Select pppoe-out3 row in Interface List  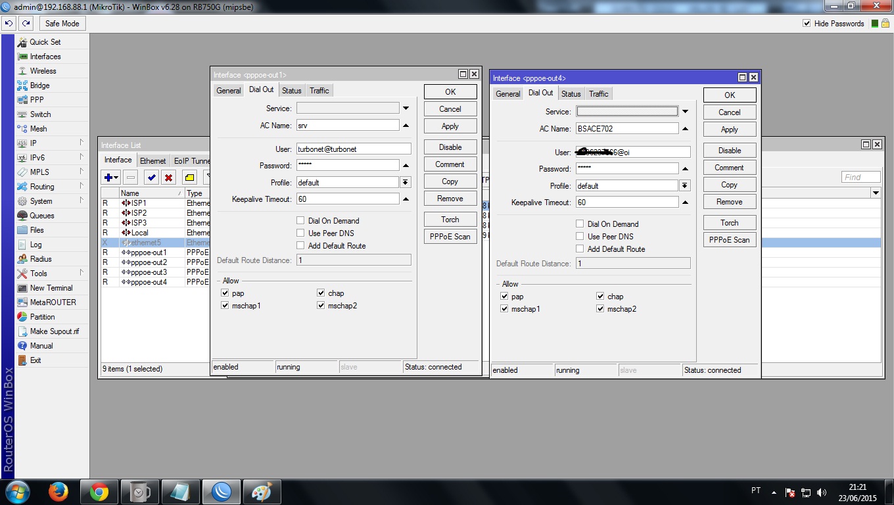click(x=148, y=272)
